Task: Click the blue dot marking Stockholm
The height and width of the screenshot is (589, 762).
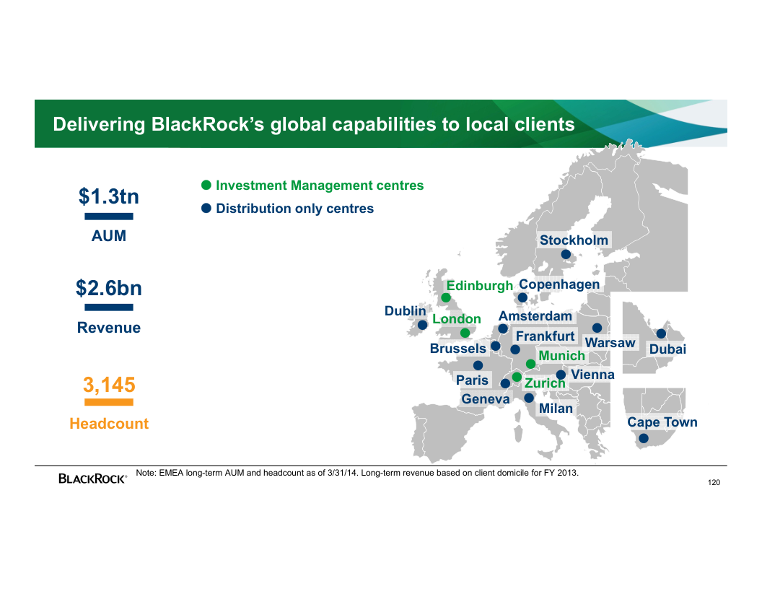Action: (566, 254)
